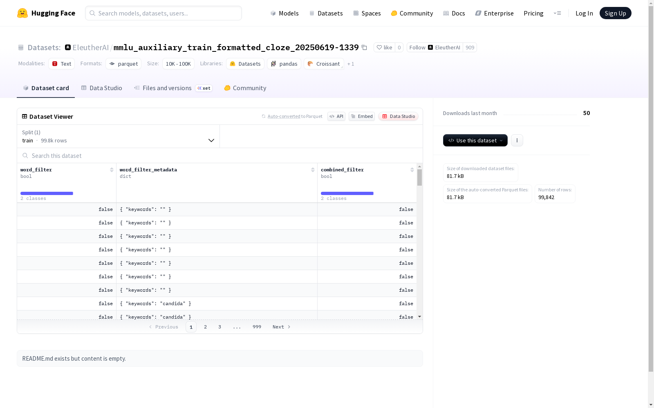The image size is (654, 408).
Task: Click the Croissant library tag
Action: [324, 64]
